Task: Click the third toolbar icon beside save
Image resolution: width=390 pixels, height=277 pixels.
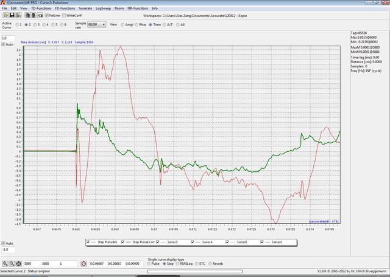Action: [19, 15]
